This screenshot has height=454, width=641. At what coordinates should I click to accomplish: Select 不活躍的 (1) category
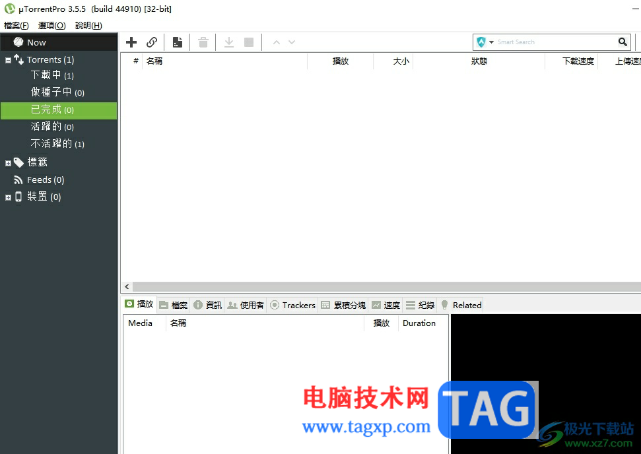pos(57,144)
